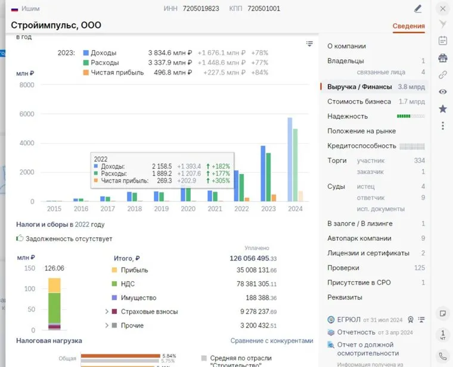The height and width of the screenshot is (367, 453).
Task: Copy link using the chain icon
Action: click(x=442, y=75)
